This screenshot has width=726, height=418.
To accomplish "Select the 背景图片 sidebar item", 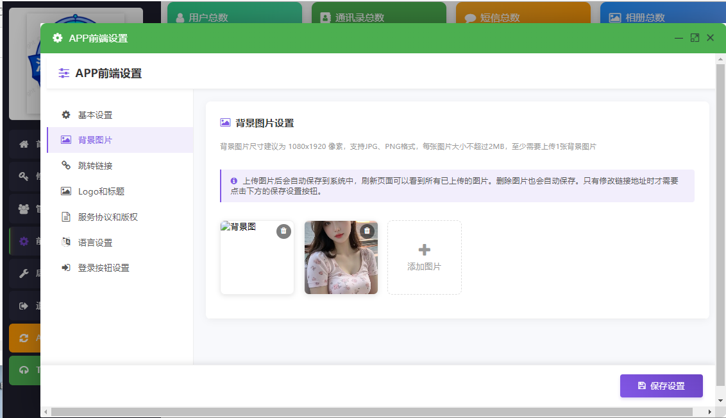I will [120, 140].
